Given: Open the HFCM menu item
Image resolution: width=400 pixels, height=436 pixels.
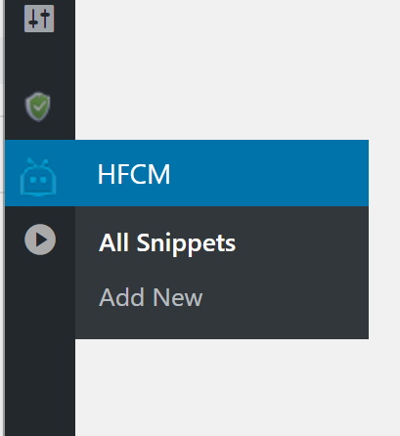Looking at the screenshot, I should [187, 173].
